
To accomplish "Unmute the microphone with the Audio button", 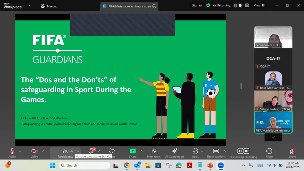I will [x=12, y=151].
